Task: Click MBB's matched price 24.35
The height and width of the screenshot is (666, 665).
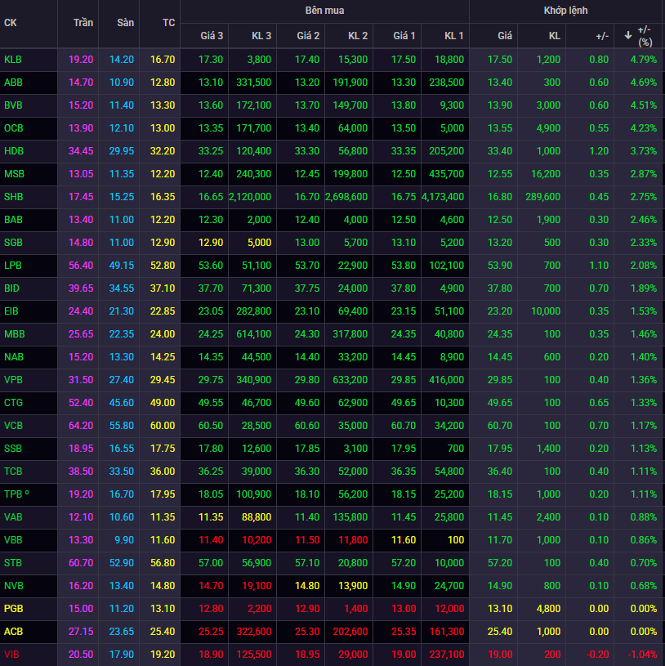Action: pyautogui.click(x=500, y=334)
